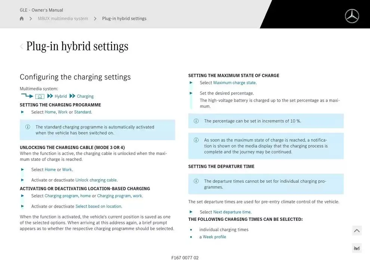This screenshot has height=261, width=370.
Task: Click the Hybrid link in the multimedia path
Action: pos(61,96)
